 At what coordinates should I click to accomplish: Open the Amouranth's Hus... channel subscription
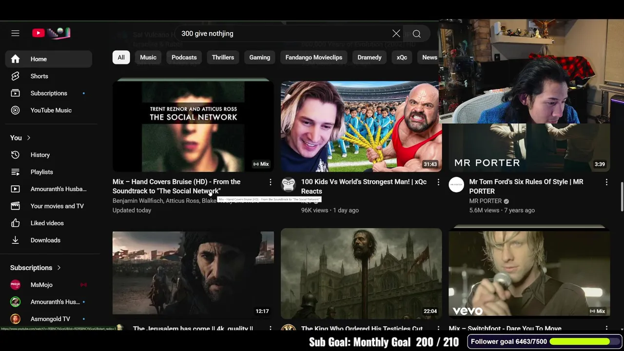[x=49, y=302]
